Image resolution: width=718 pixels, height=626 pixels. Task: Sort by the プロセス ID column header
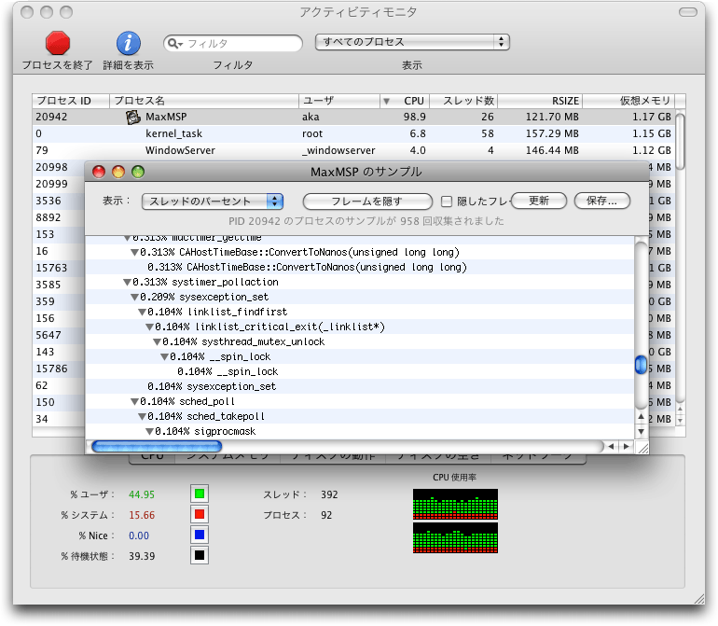point(71,101)
